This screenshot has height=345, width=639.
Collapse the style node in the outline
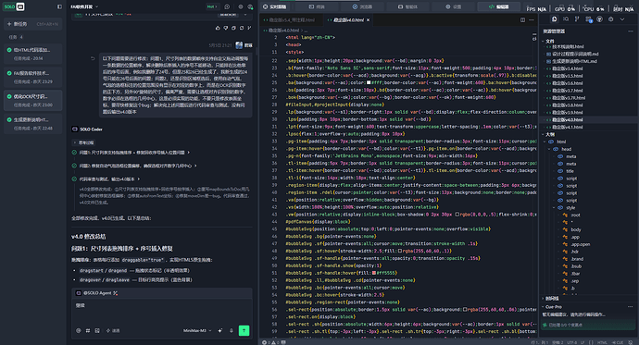(x=554, y=207)
